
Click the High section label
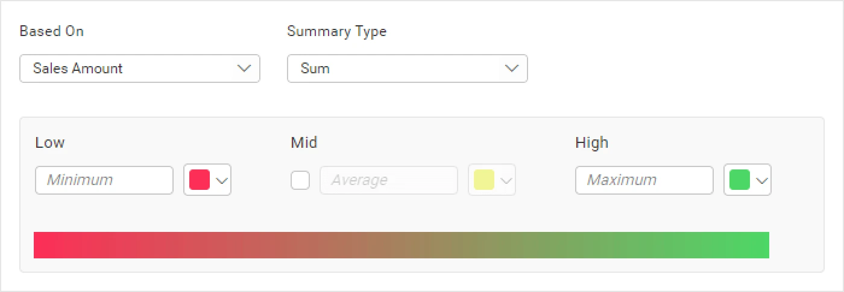592,143
